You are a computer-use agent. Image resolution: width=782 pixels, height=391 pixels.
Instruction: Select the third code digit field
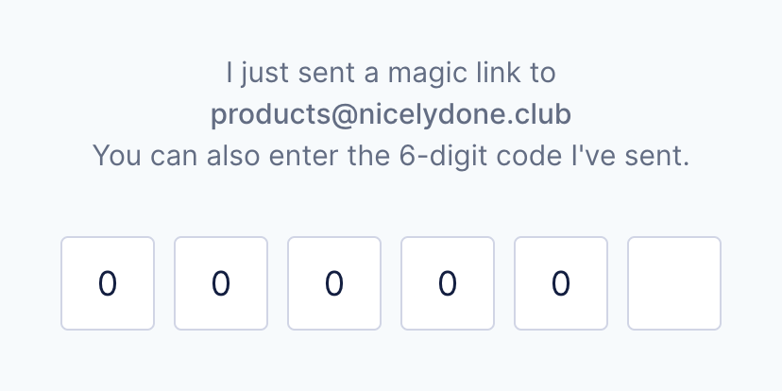(x=334, y=283)
